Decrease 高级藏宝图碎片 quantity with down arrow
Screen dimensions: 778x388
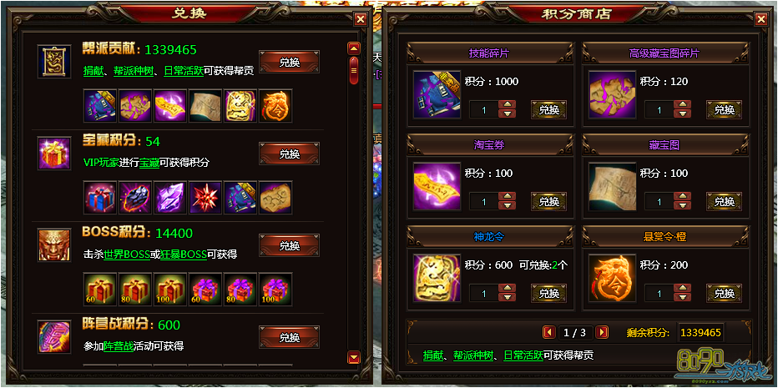pos(682,113)
